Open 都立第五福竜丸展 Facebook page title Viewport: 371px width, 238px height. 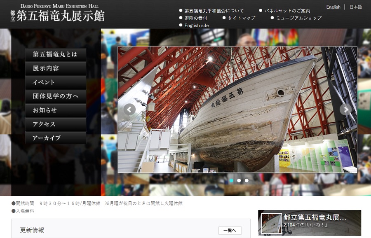pyautogui.click(x=315, y=217)
